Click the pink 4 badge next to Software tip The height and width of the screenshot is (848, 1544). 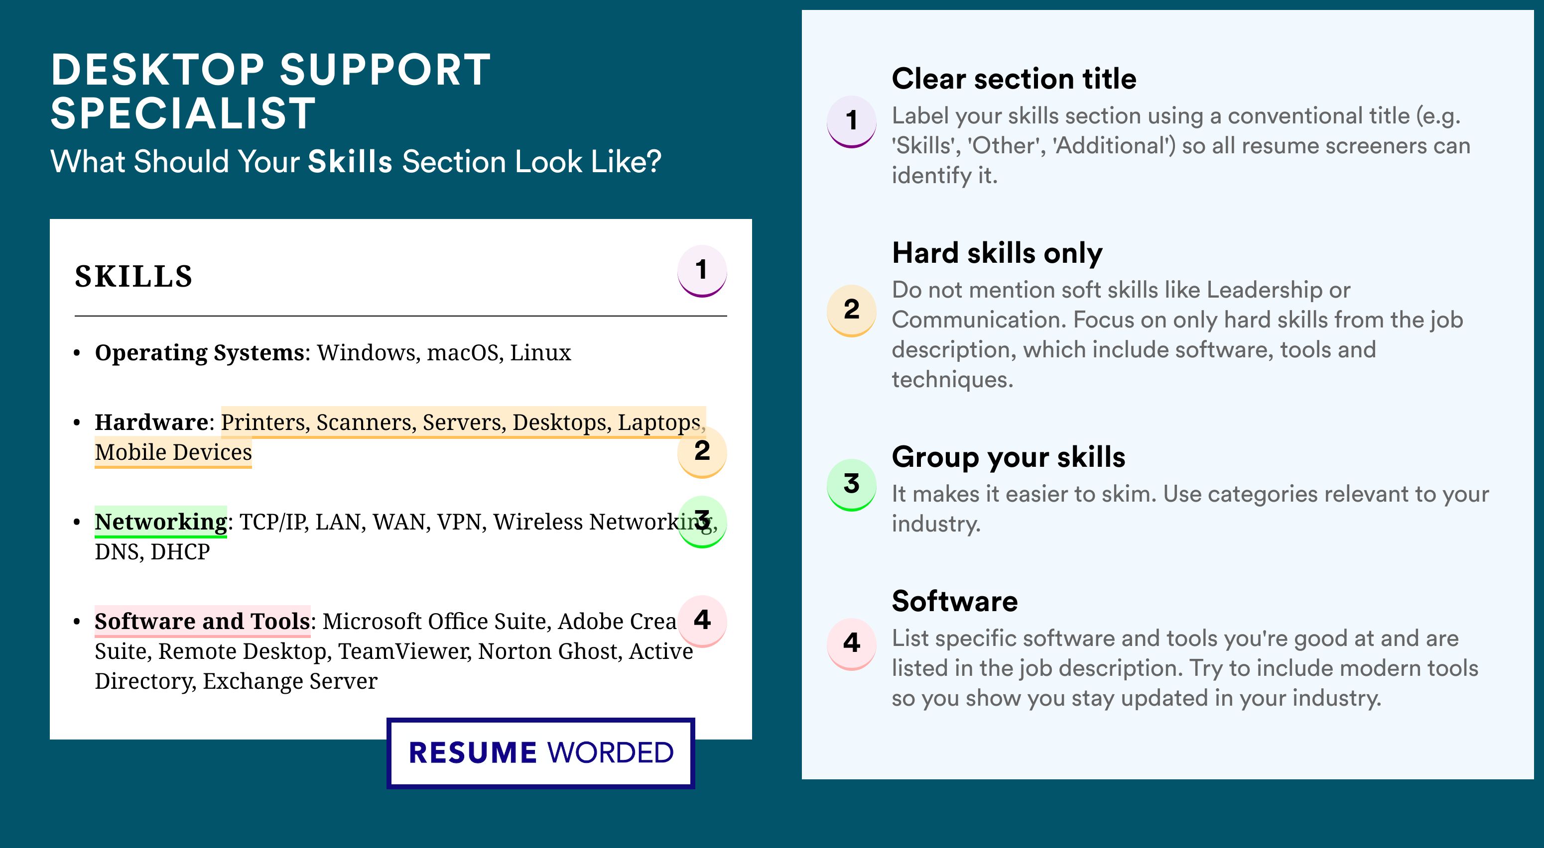[852, 644]
